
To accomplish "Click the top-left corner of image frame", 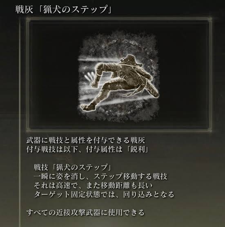I will pyautogui.click(x=28, y=20).
